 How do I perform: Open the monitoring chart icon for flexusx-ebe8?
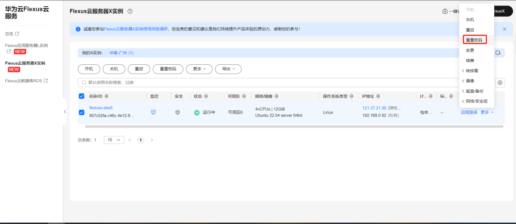click(x=153, y=112)
